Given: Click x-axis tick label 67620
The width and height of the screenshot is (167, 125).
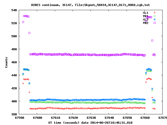Looking at the screenshot, I should (73, 118).
